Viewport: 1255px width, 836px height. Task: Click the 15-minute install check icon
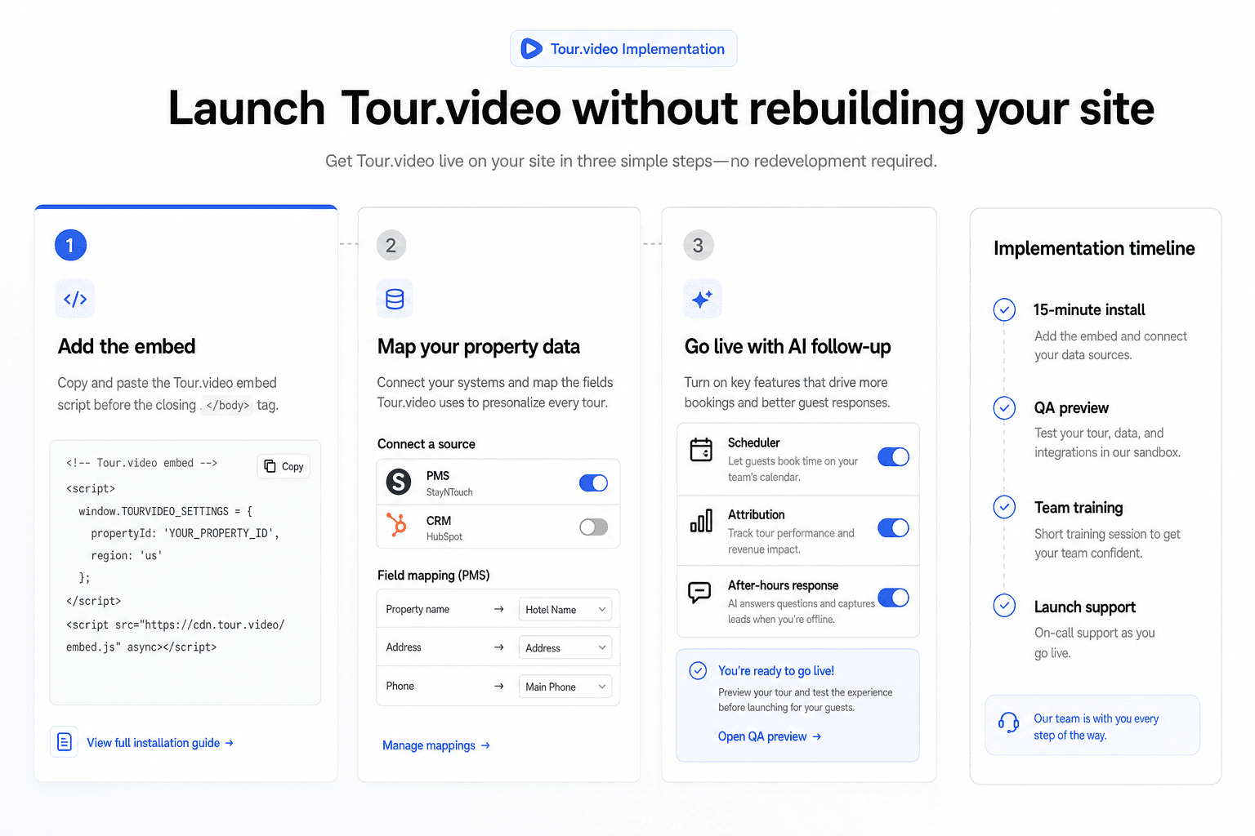(x=1004, y=309)
